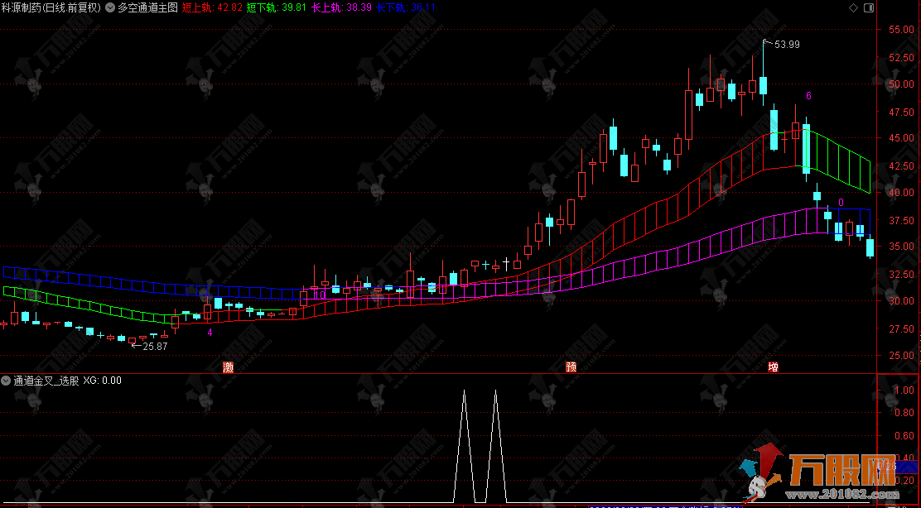The image size is (921, 508).
Task: Click the 科源制药 (日线 前复权) chart title
Action: click(51, 8)
